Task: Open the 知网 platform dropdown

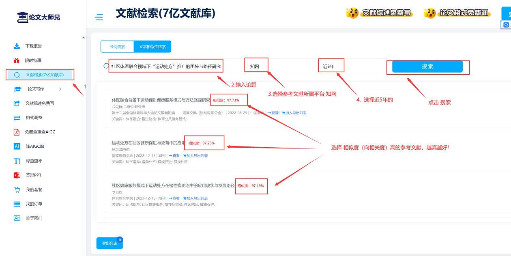Action: (x=280, y=67)
